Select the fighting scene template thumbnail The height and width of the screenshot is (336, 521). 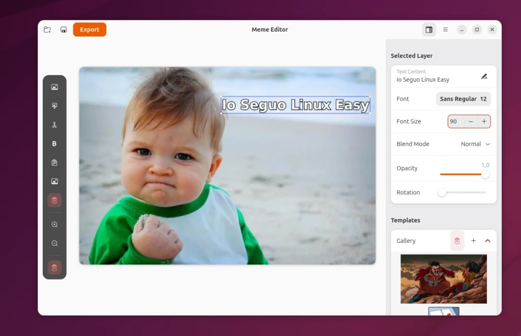tap(443, 279)
